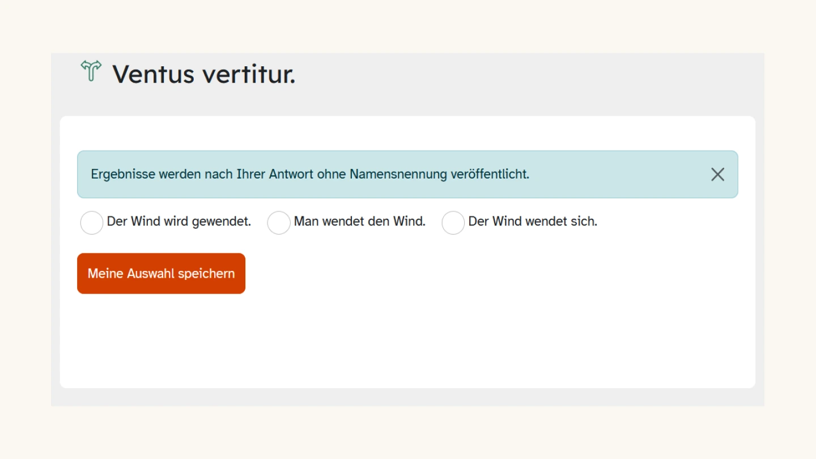Screen dimensions: 816x459
Task: Click the word 'gewendet.' in the first option
Action: point(222,222)
